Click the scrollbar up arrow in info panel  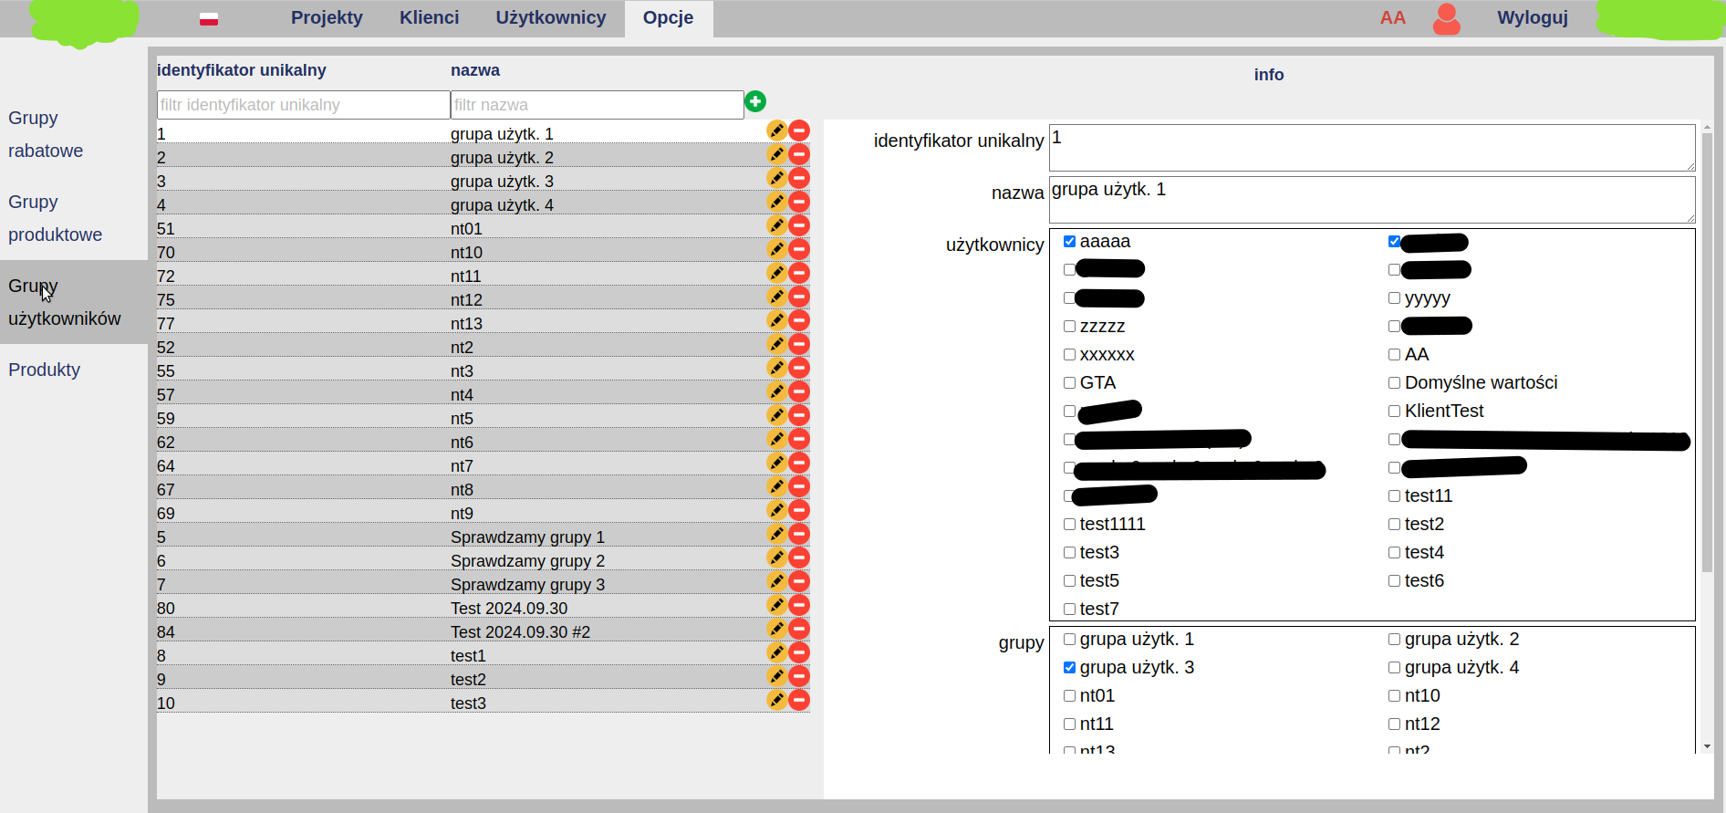(1708, 127)
